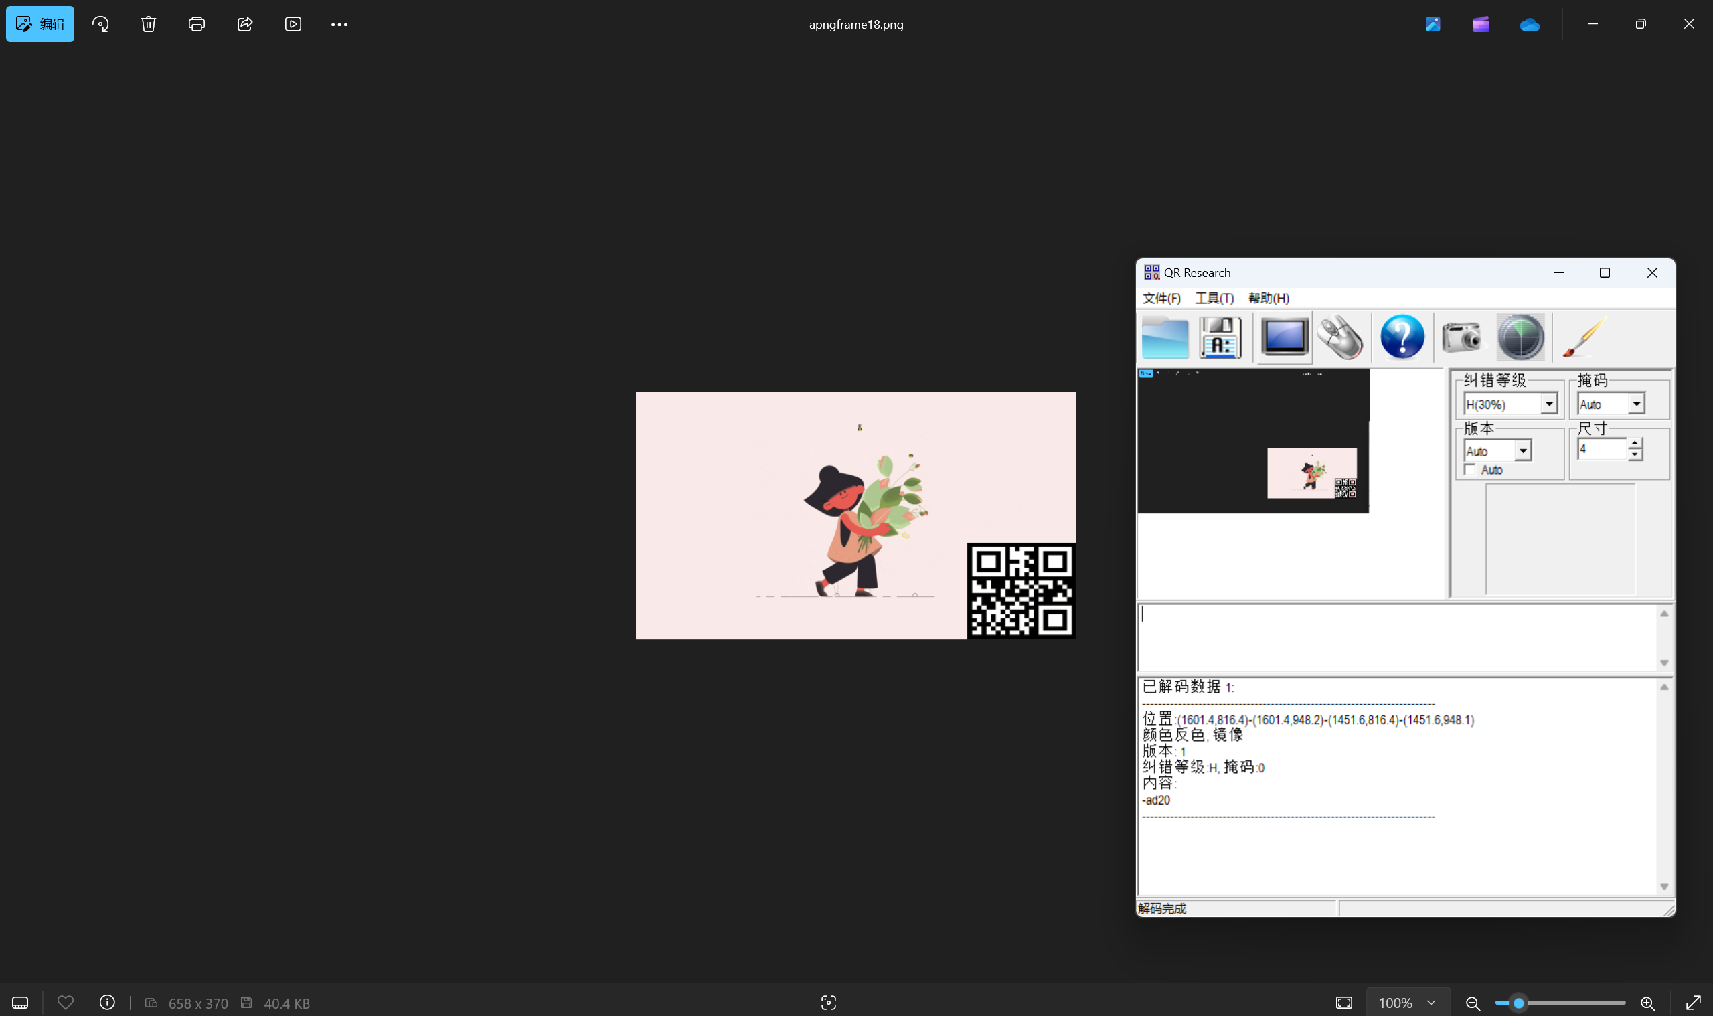
Task: Rotate the image in Photos
Action: pos(100,24)
